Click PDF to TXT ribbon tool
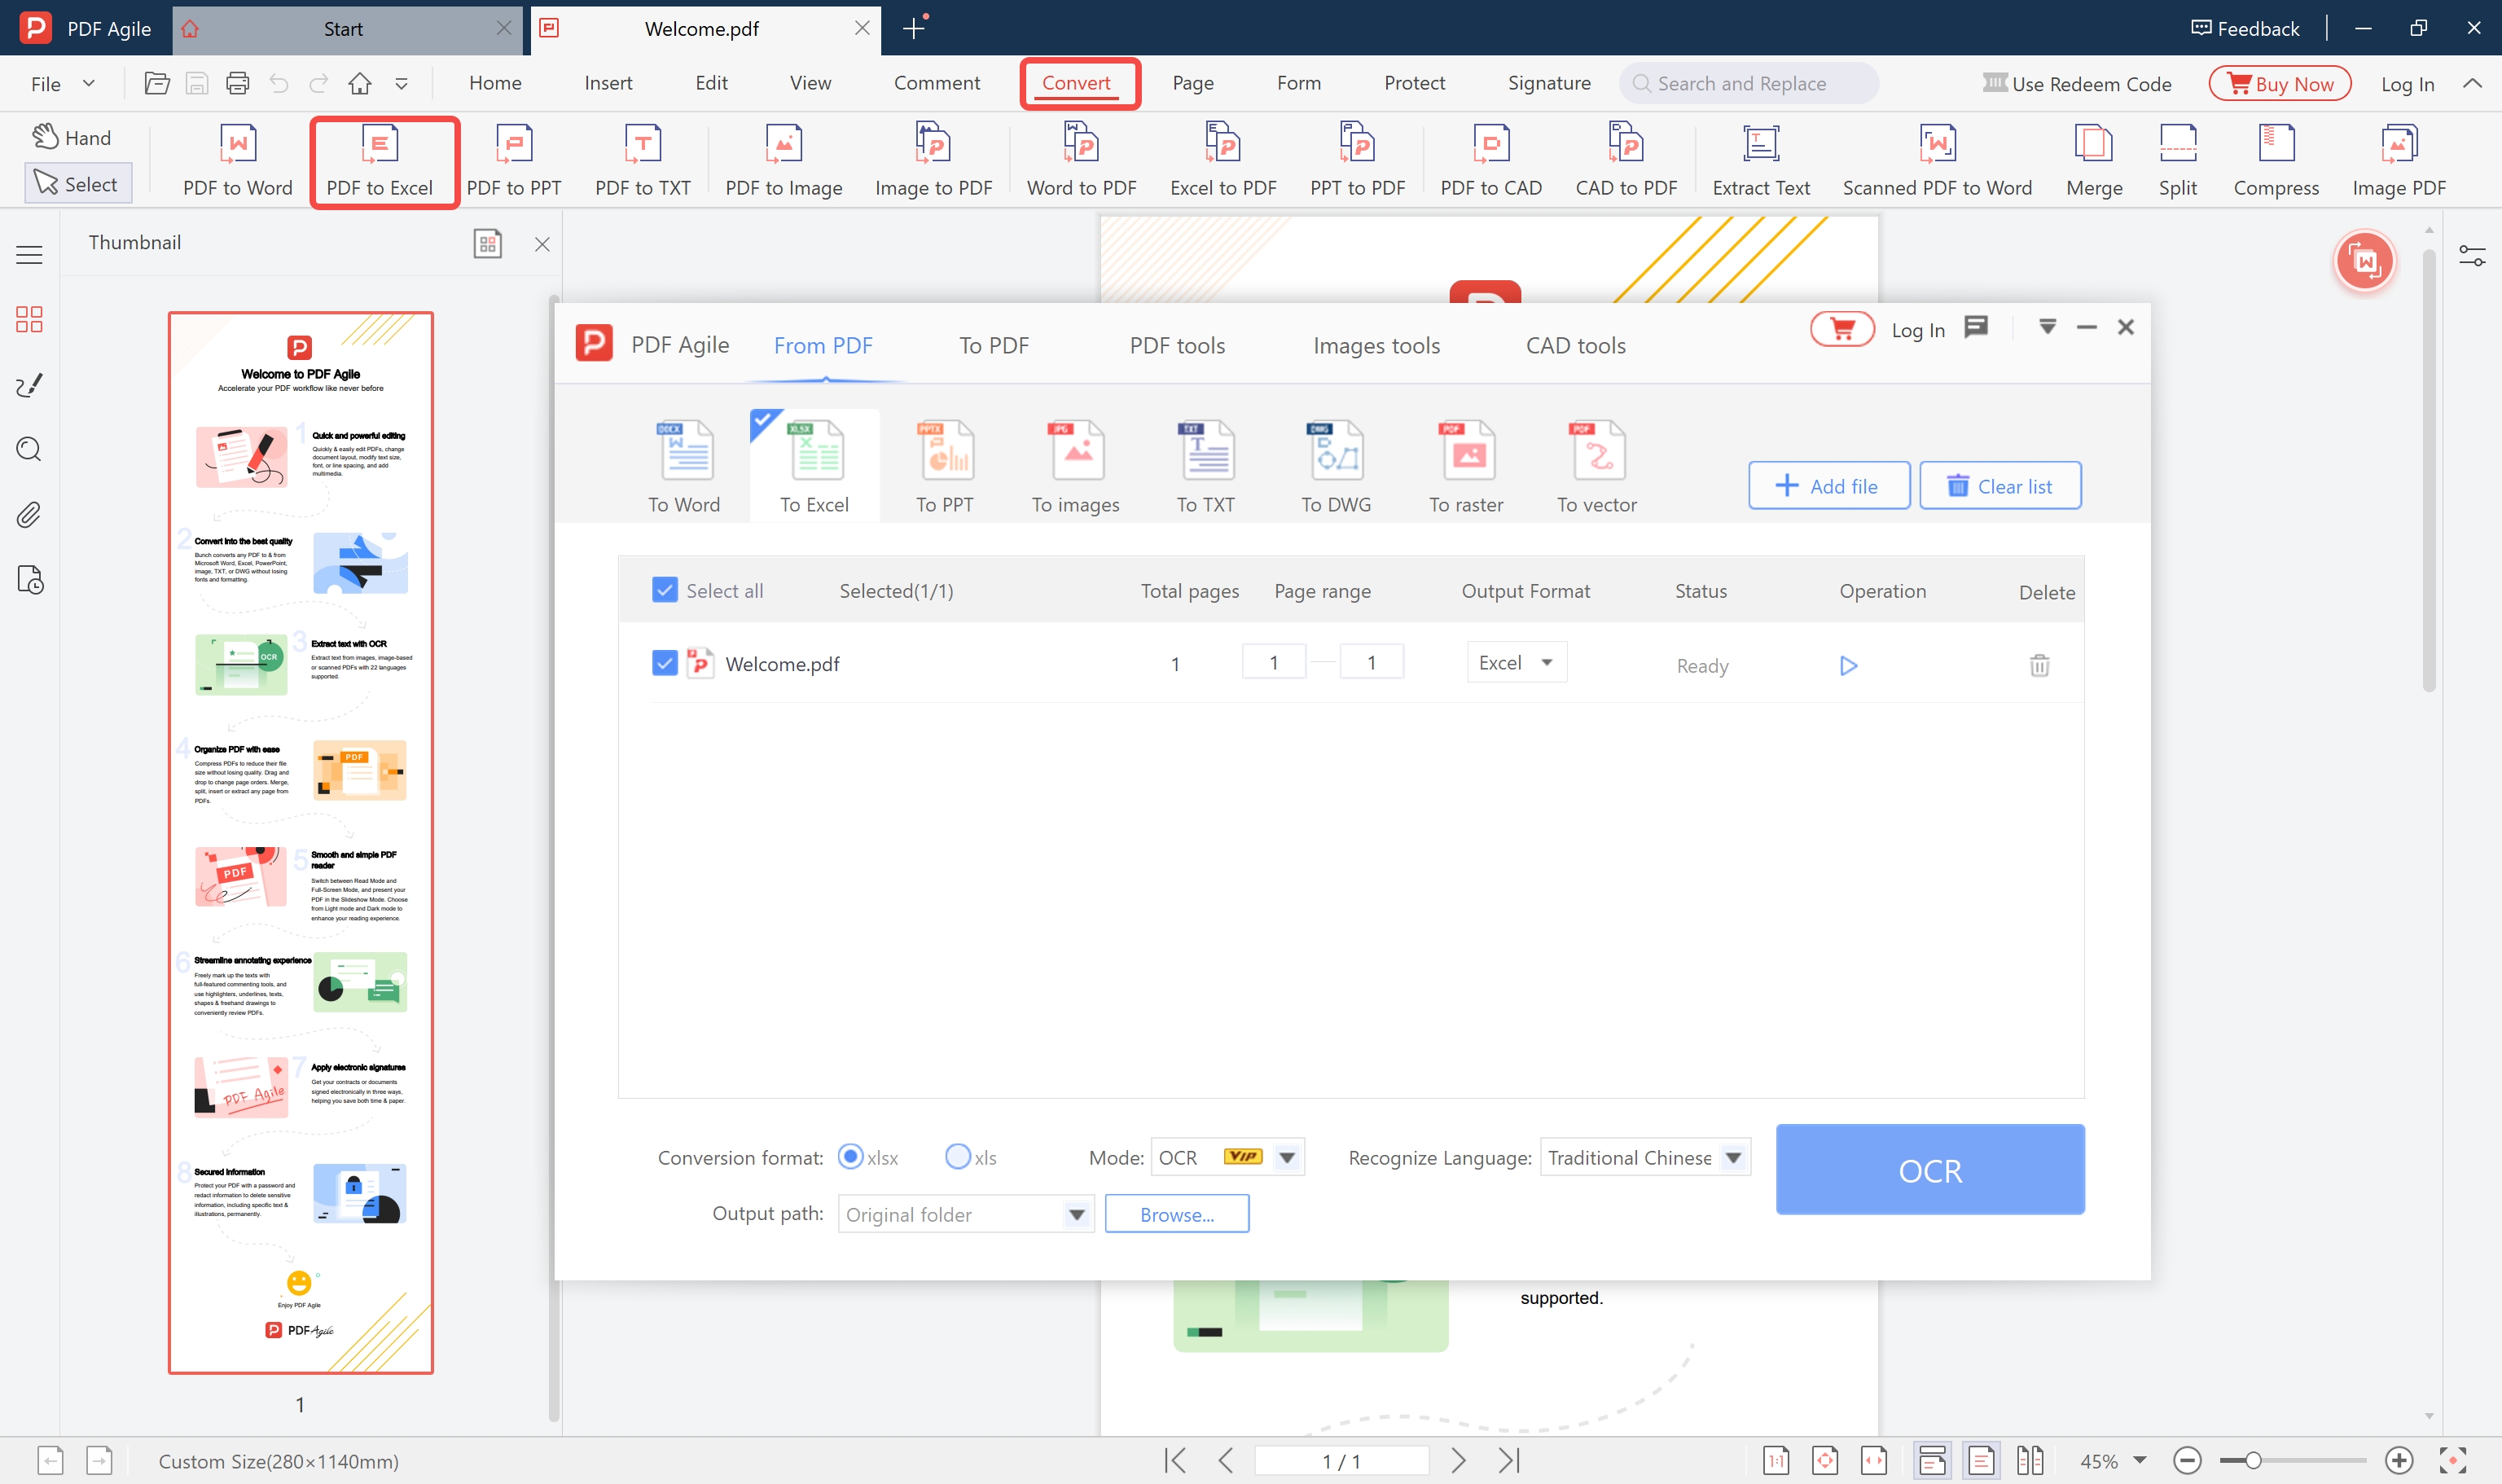The image size is (2502, 1484). click(x=643, y=160)
